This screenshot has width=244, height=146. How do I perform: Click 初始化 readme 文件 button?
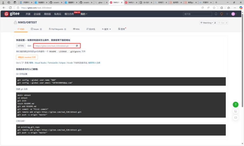[27, 57]
